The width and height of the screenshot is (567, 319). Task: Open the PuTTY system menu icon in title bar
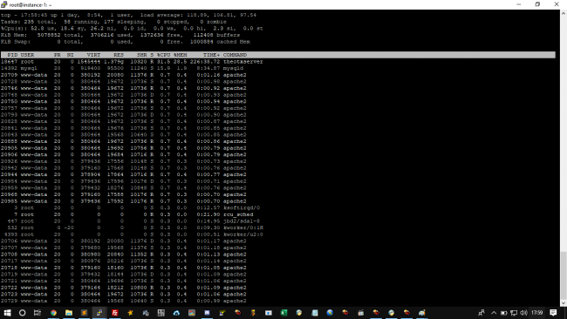tap(4, 4)
